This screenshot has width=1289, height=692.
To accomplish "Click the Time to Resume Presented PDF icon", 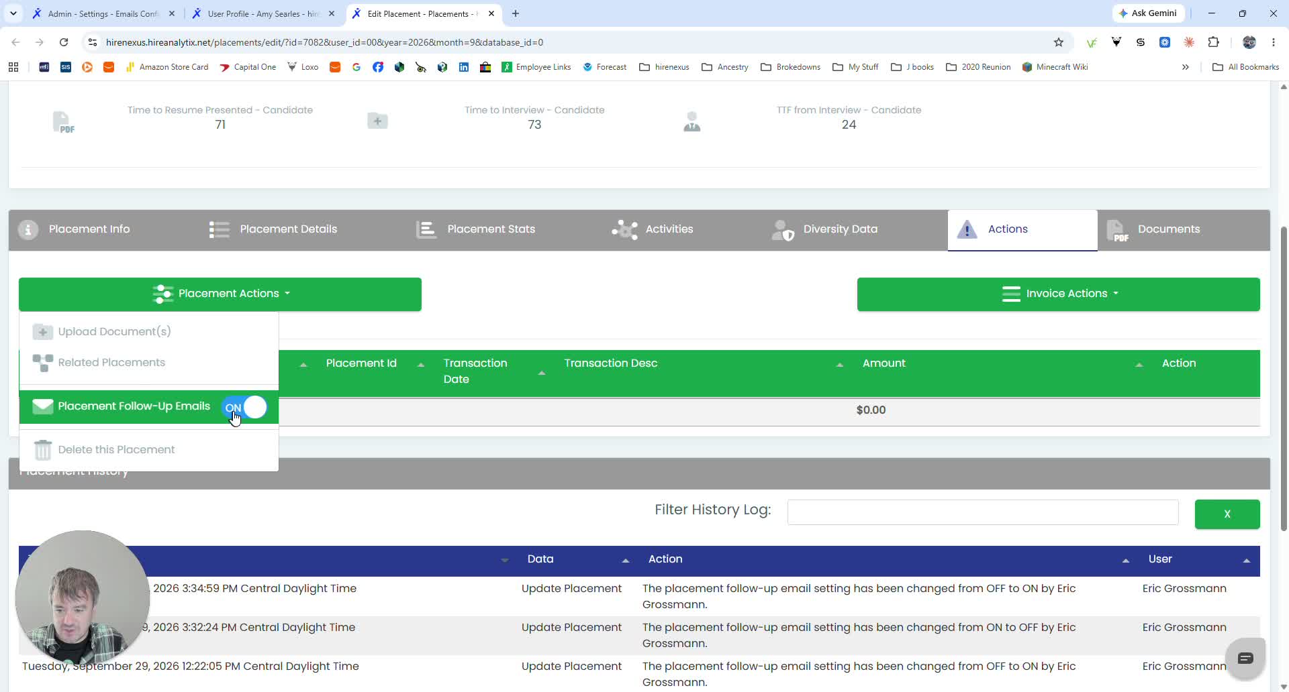I will [x=63, y=122].
